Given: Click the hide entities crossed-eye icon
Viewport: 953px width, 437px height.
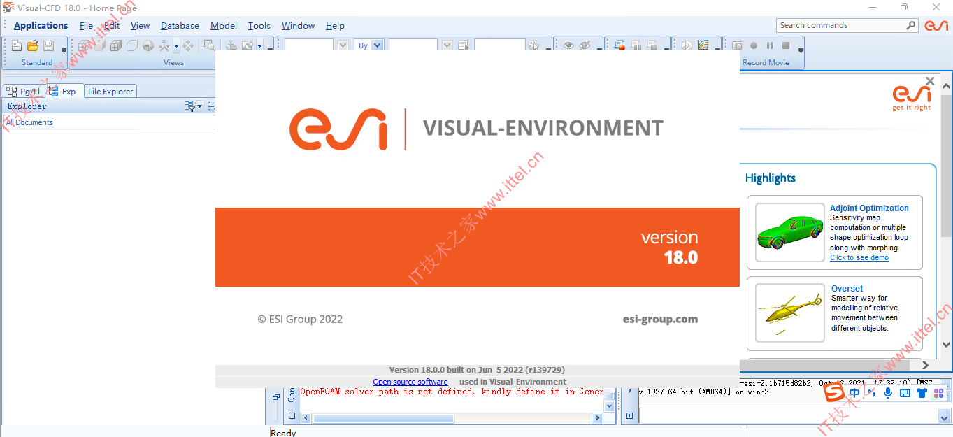Looking at the screenshot, I should [x=585, y=45].
